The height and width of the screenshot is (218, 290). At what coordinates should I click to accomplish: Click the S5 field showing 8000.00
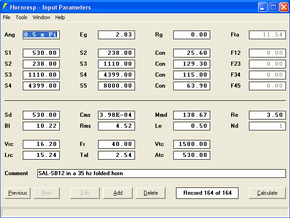point(117,86)
